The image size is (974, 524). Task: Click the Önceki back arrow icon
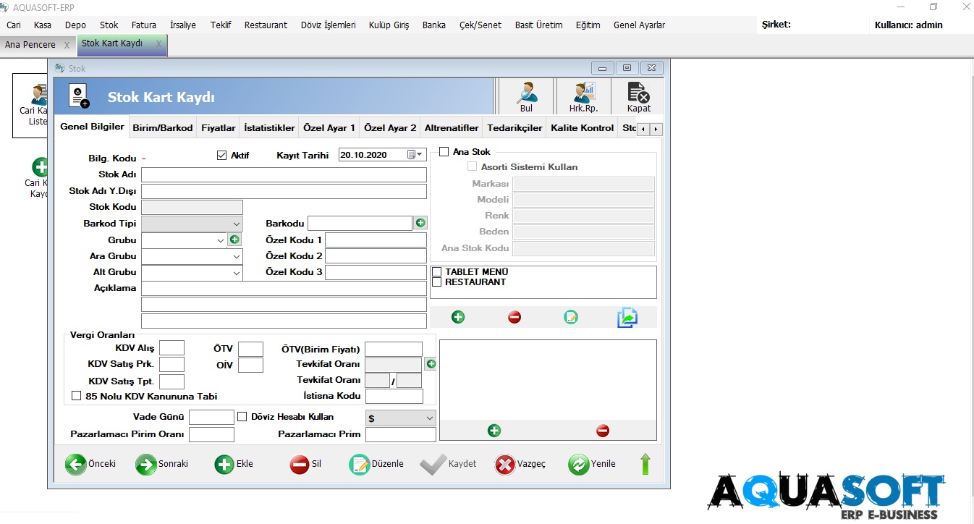click(x=76, y=464)
